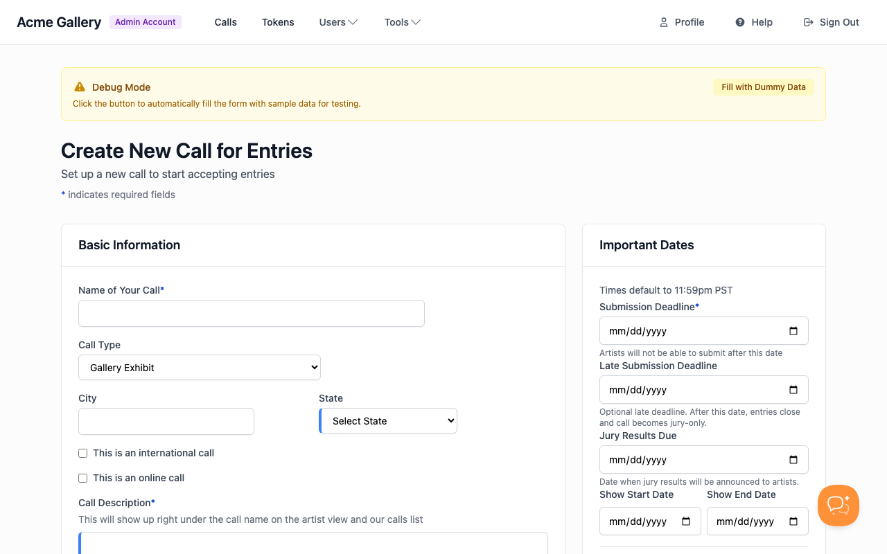Click the Admin Account badge
This screenshot has height=554, width=887.
145,21
